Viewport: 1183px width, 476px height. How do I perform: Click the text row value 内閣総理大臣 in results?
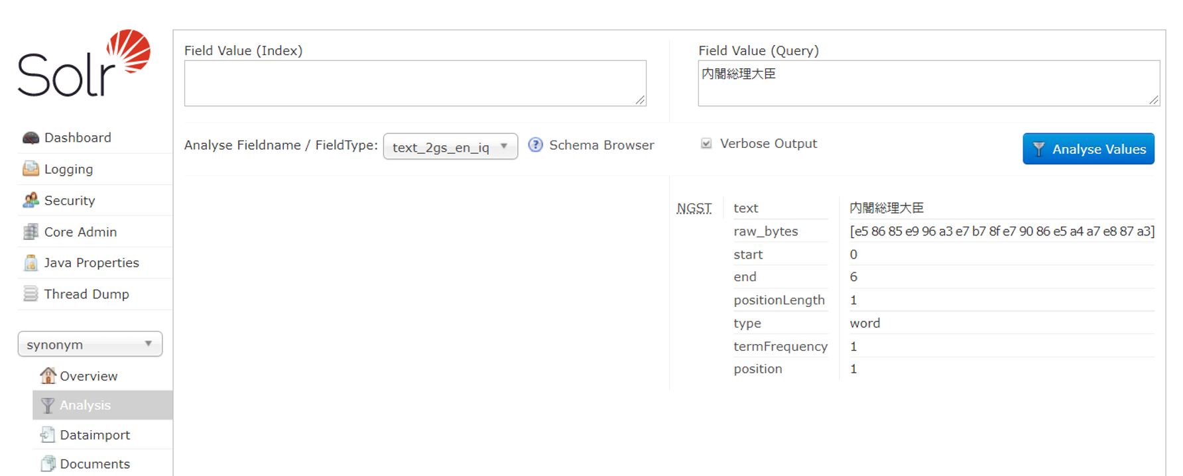point(887,208)
